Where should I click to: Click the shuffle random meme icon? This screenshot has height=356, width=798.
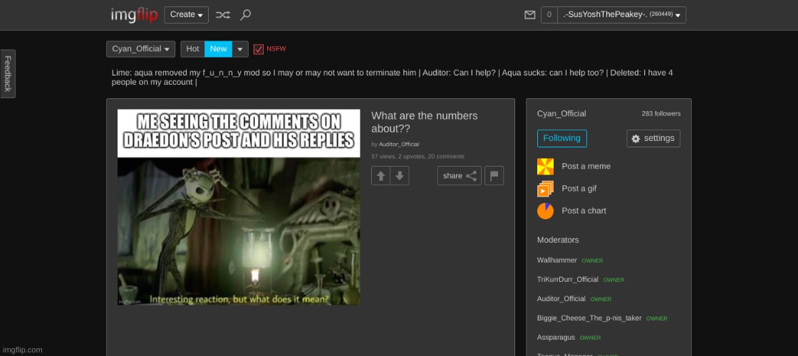pos(222,15)
